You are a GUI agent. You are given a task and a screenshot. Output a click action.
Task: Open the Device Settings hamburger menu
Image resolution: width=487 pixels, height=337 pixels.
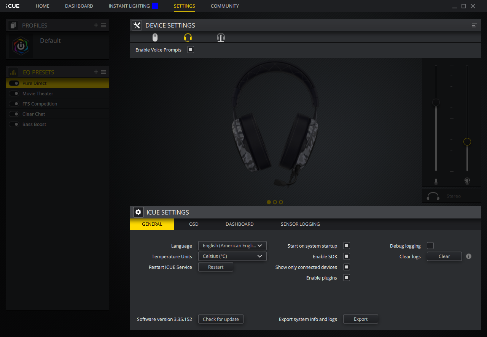(474, 25)
